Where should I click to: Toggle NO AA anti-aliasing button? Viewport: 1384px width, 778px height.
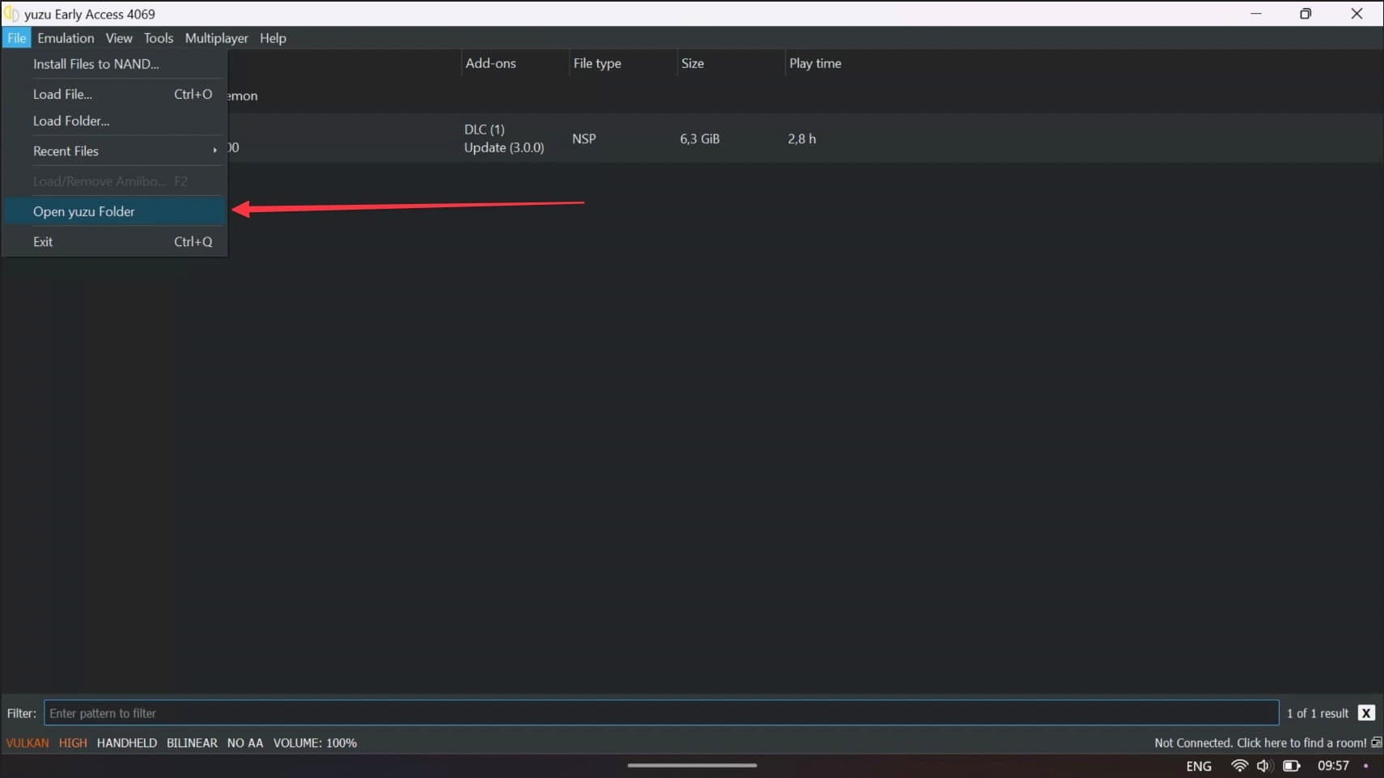click(245, 742)
